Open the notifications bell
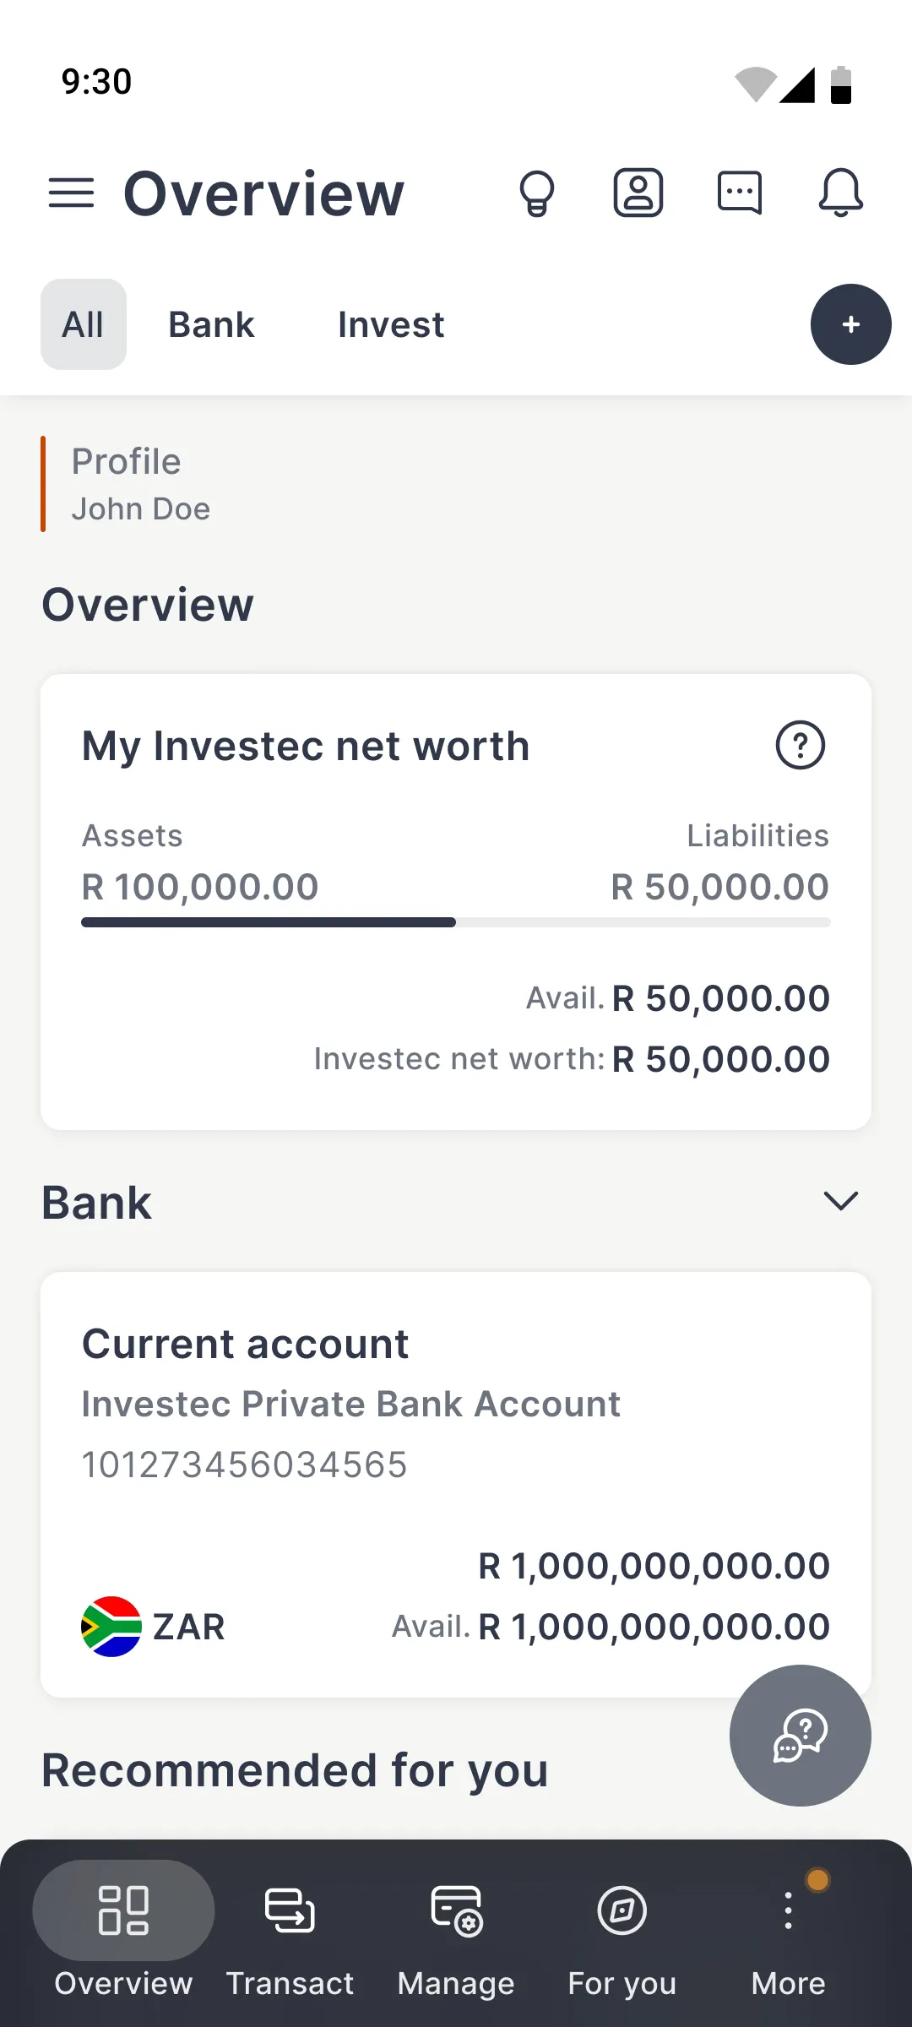 pos(840,193)
